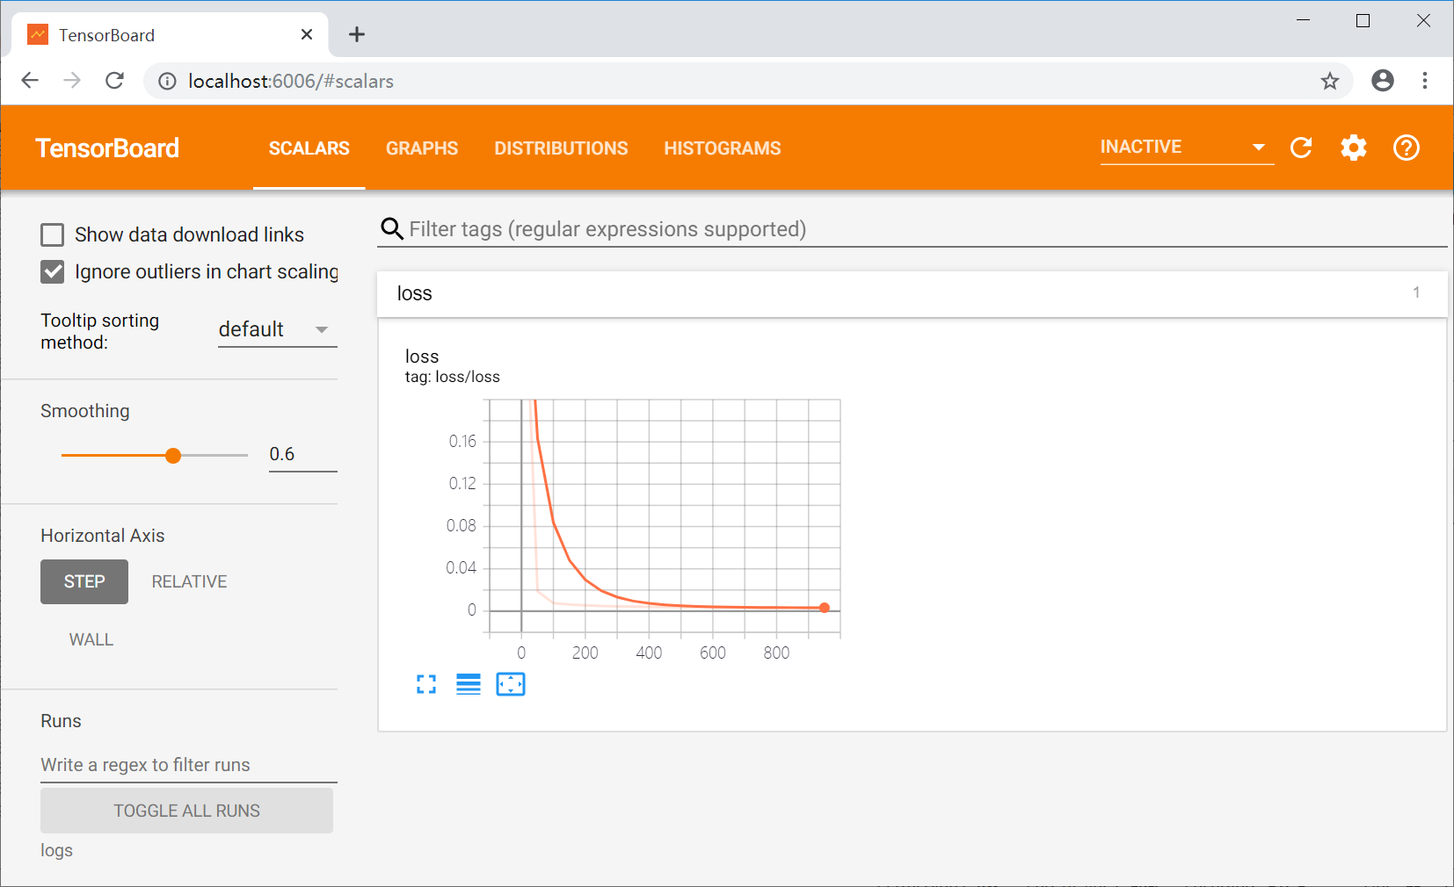This screenshot has width=1454, height=887.
Task: Click TOGGLE ALL RUNS button
Action: (186, 811)
